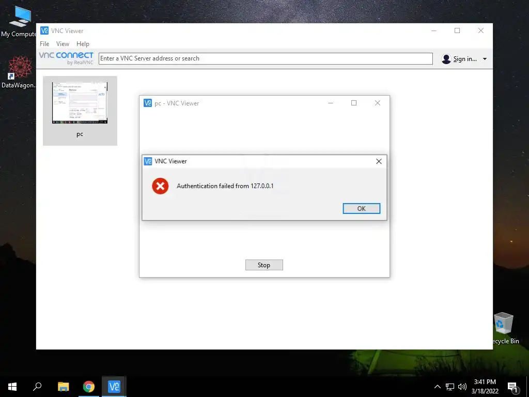The height and width of the screenshot is (397, 529).
Task: Minimize the pc - VNC Viewer window
Action: click(x=331, y=103)
